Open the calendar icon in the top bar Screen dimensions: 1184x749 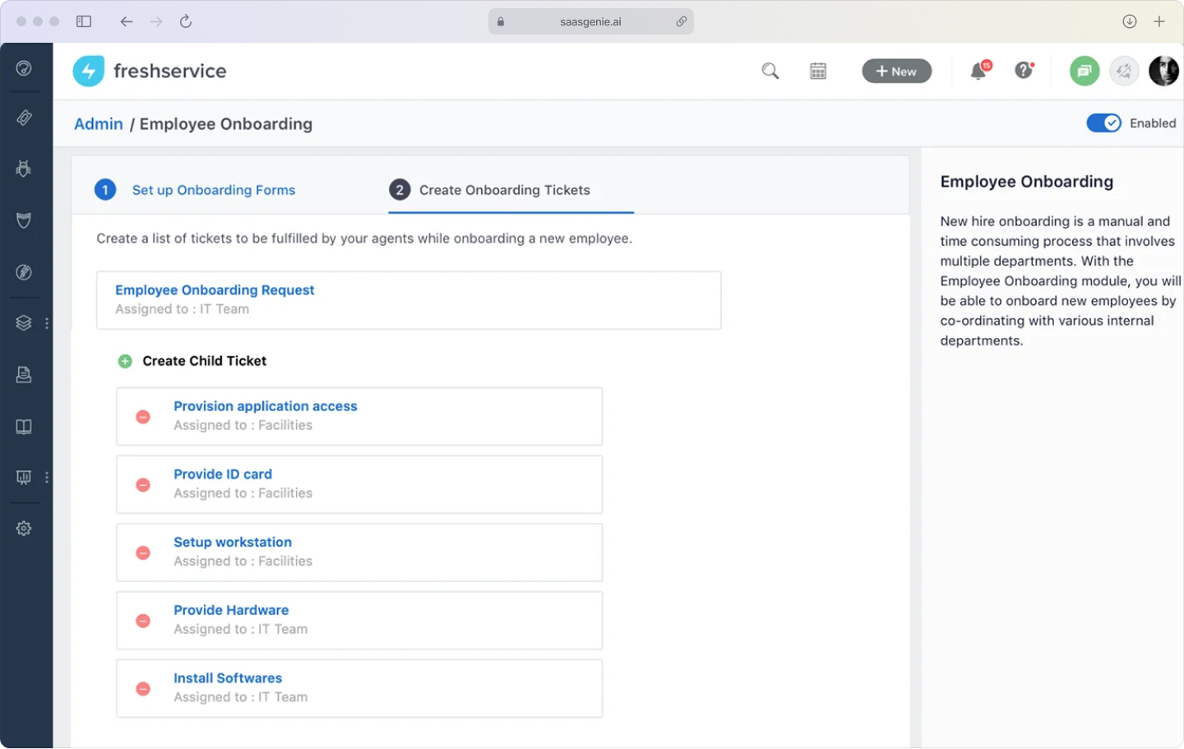click(x=818, y=71)
